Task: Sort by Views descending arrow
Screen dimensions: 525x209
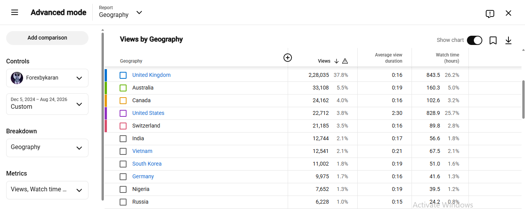Action: 337,61
